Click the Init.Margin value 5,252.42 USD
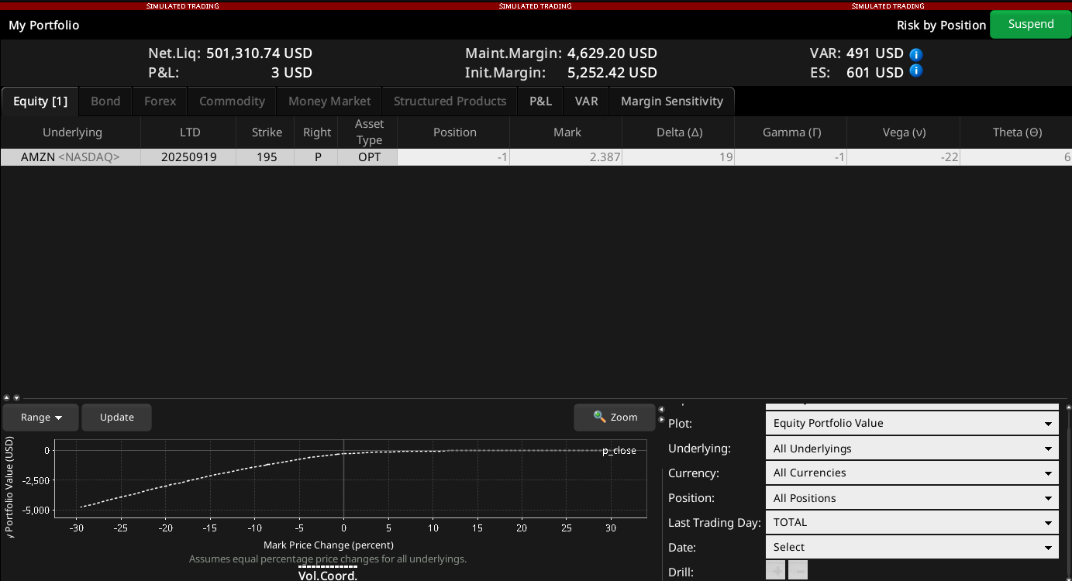 612,73
